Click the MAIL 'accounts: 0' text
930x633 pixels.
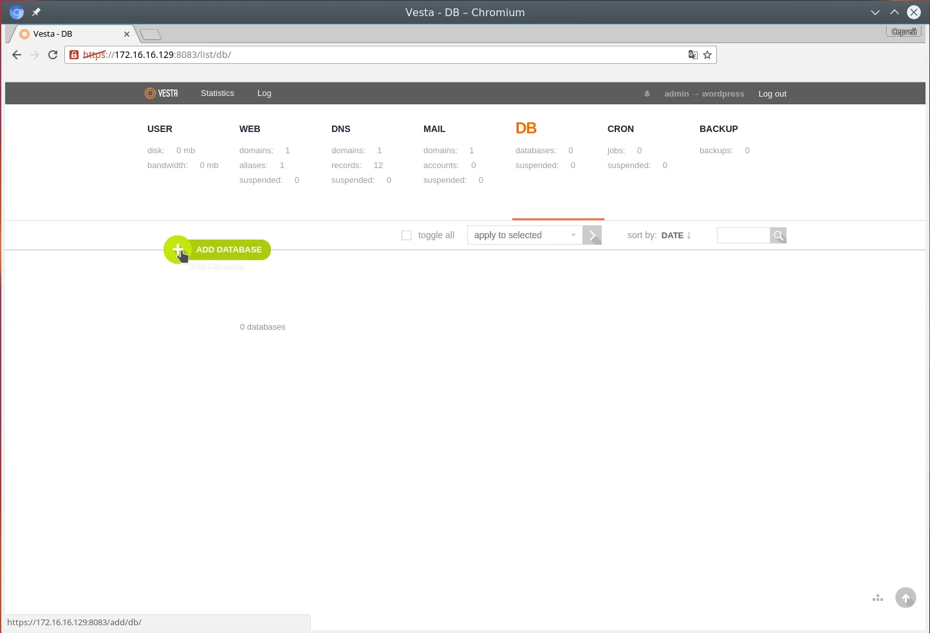(450, 165)
